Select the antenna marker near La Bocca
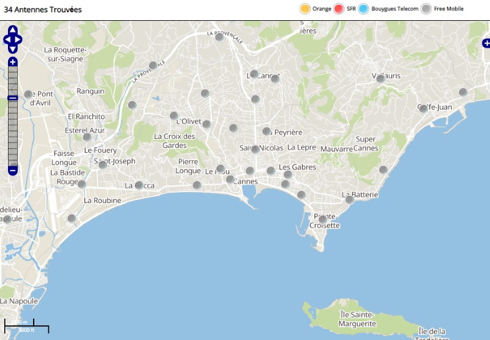 [x=139, y=185]
